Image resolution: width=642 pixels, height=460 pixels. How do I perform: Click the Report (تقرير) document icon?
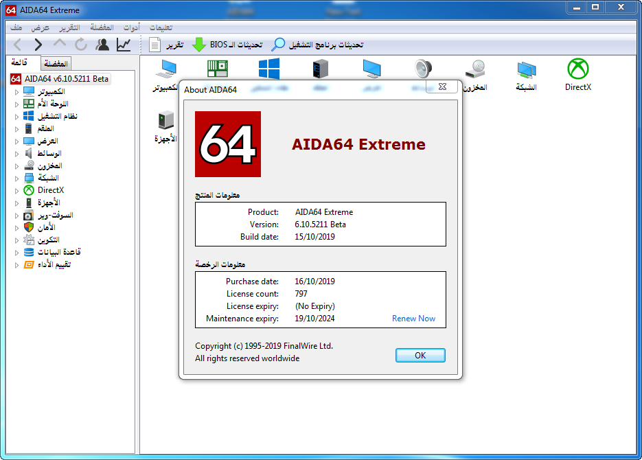click(x=154, y=45)
